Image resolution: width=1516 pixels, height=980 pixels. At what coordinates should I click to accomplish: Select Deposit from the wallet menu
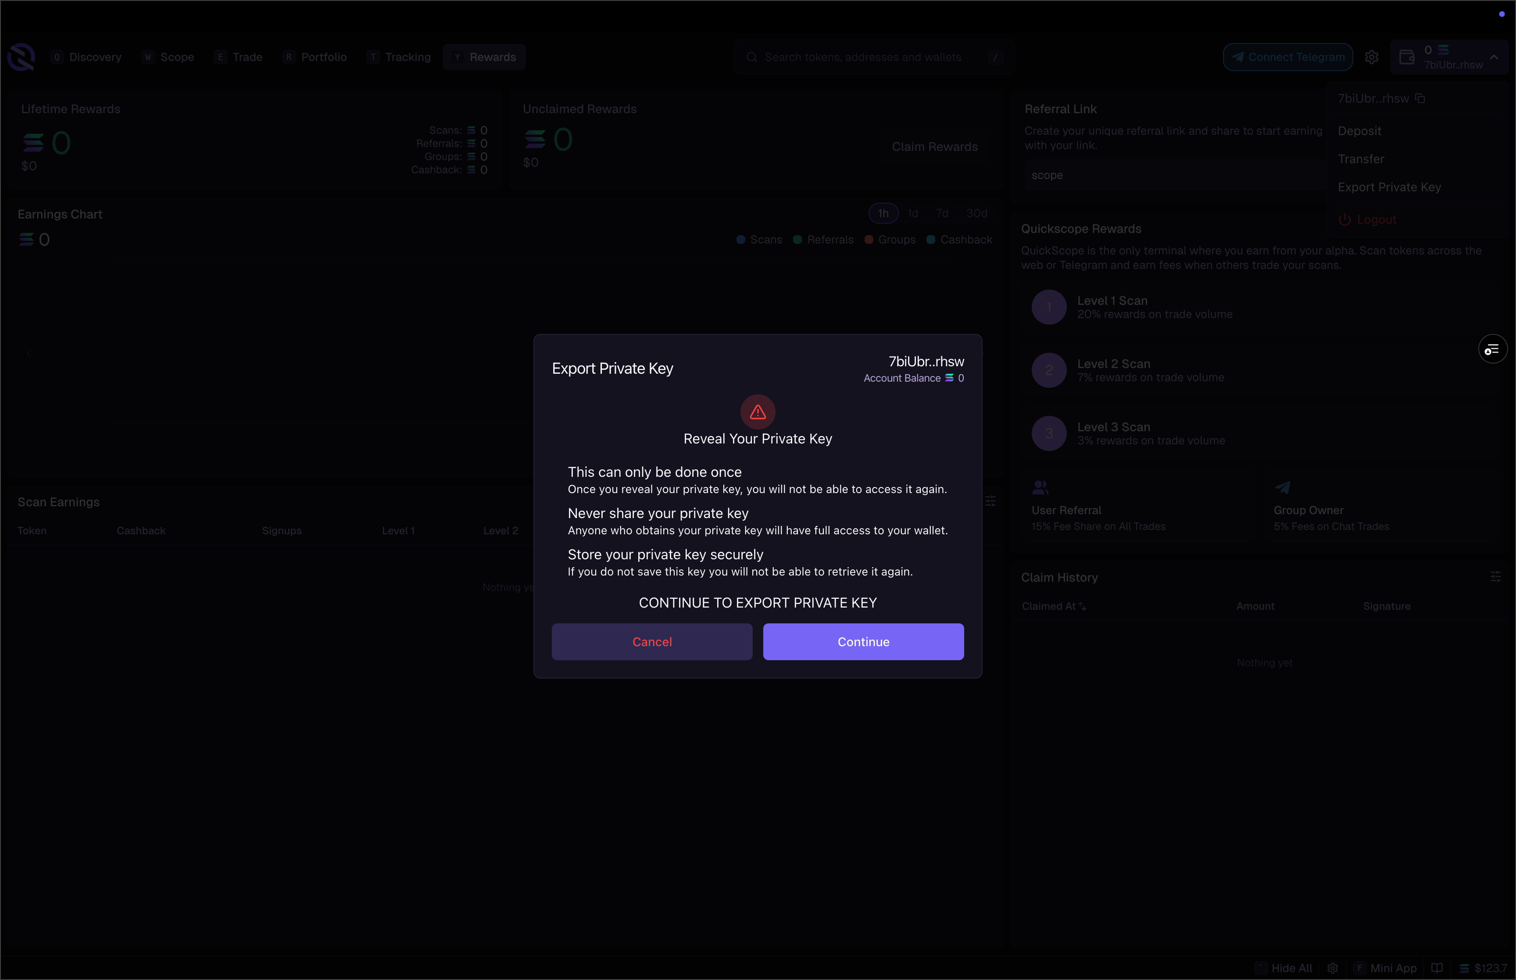[x=1359, y=130]
